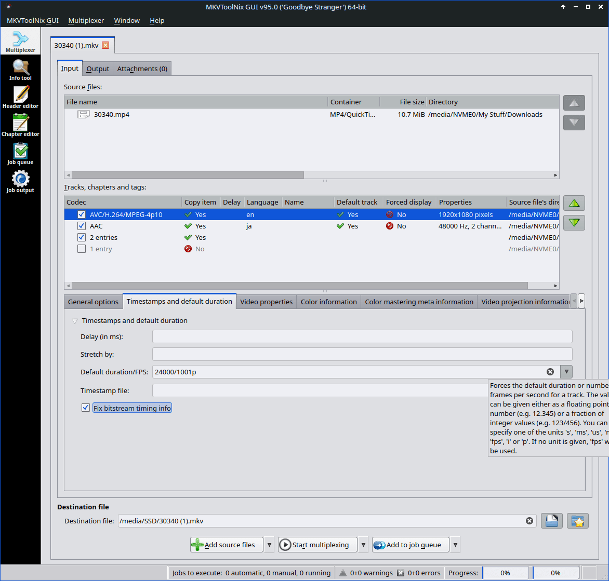
Task: Open the Default duration/FPS dropdown
Action: click(566, 372)
